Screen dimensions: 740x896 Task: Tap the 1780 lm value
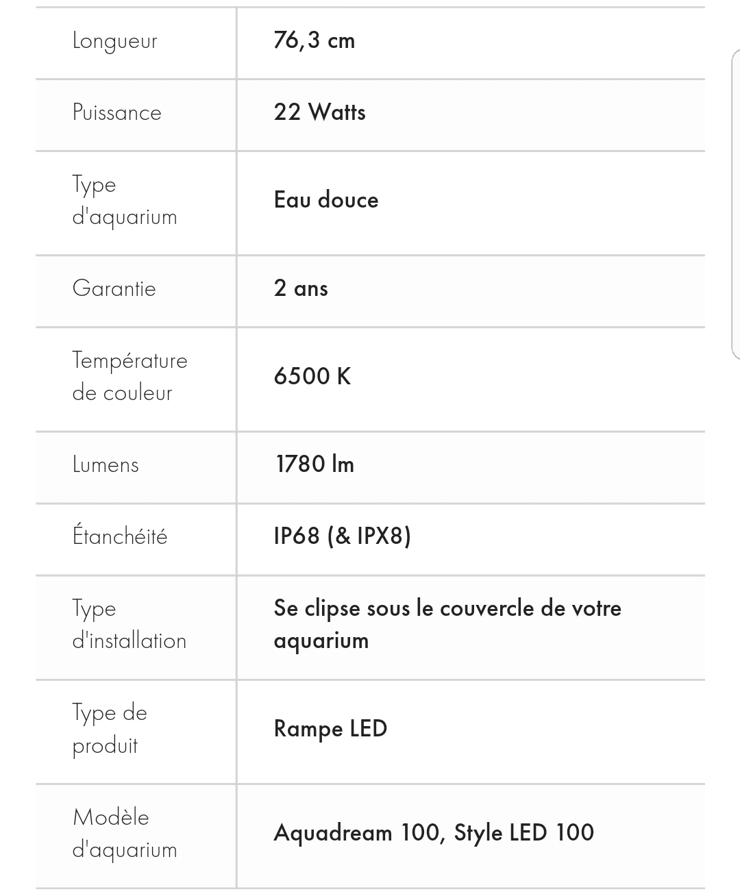pyautogui.click(x=315, y=464)
